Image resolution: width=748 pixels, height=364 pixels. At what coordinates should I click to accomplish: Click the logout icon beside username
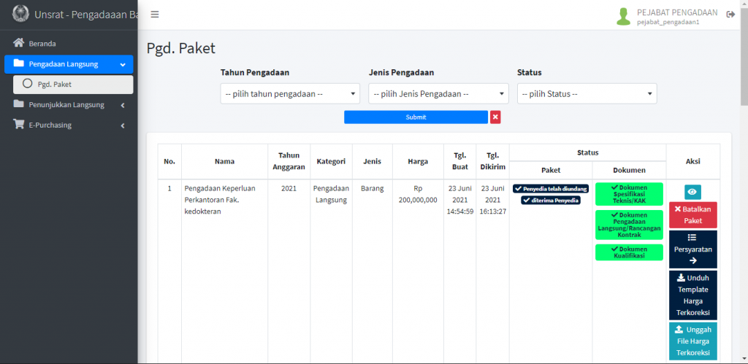point(730,15)
